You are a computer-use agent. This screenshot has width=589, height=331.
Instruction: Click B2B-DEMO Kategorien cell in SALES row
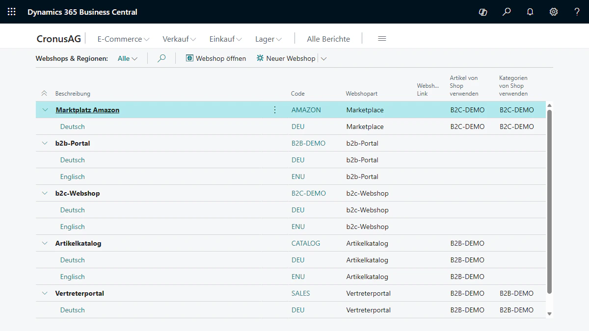tap(516, 293)
